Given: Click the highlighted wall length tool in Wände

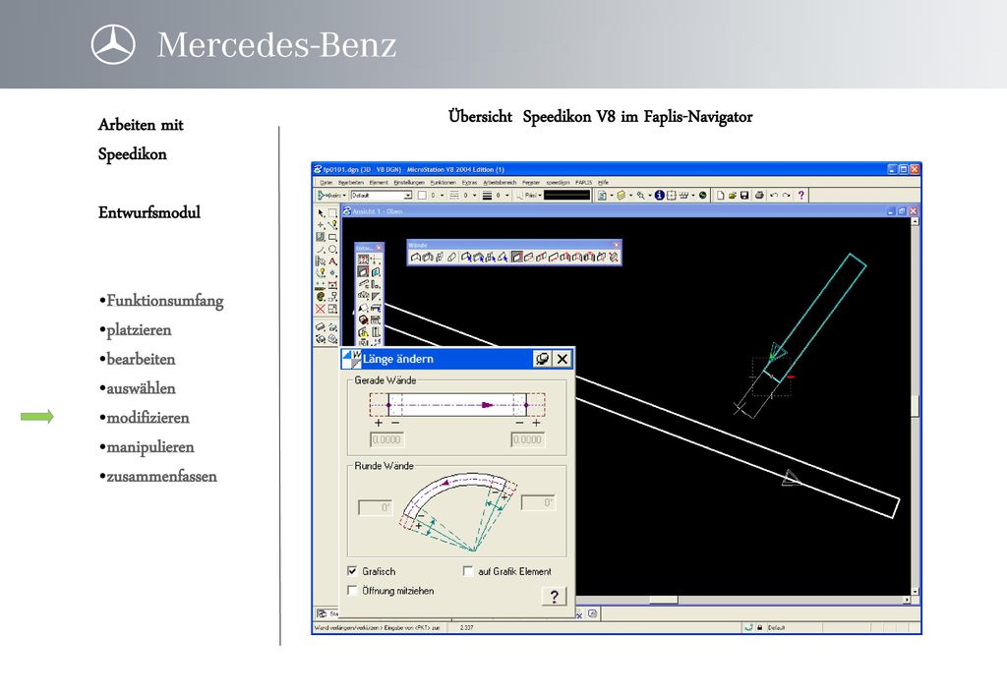Looking at the screenshot, I should pos(517,257).
